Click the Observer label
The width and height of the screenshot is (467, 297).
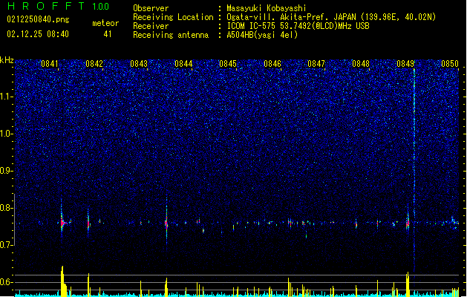point(151,8)
